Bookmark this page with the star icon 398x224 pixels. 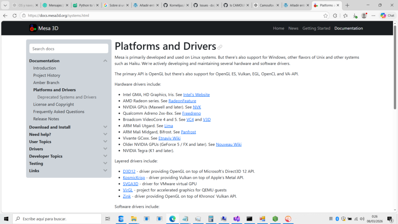325,16
